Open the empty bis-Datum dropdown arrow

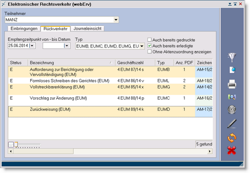[x=67, y=46]
